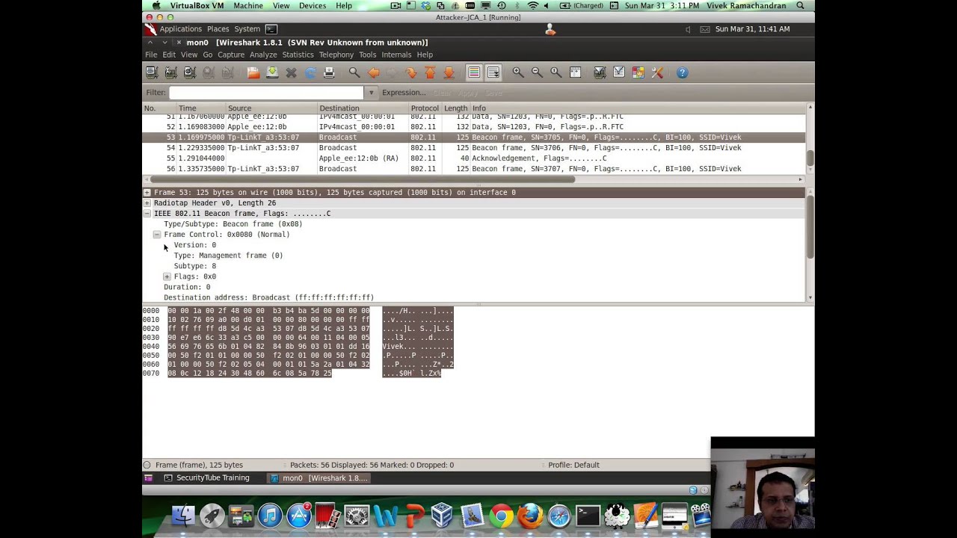Start a new live capture icon
This screenshot has height=538, width=957.
click(189, 72)
